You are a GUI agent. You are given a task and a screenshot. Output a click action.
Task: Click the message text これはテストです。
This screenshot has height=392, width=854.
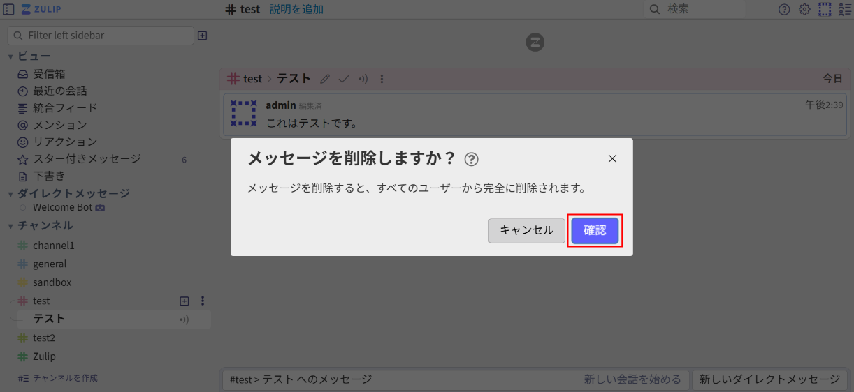coord(312,123)
